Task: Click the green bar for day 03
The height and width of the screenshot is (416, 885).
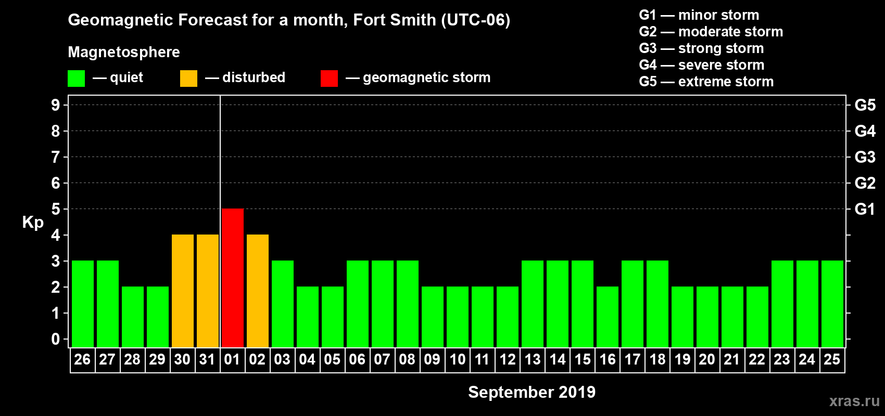Action: coord(283,304)
